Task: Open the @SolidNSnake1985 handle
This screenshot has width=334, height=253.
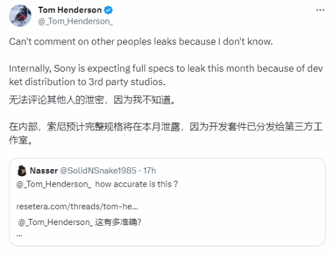Action: coord(98,171)
